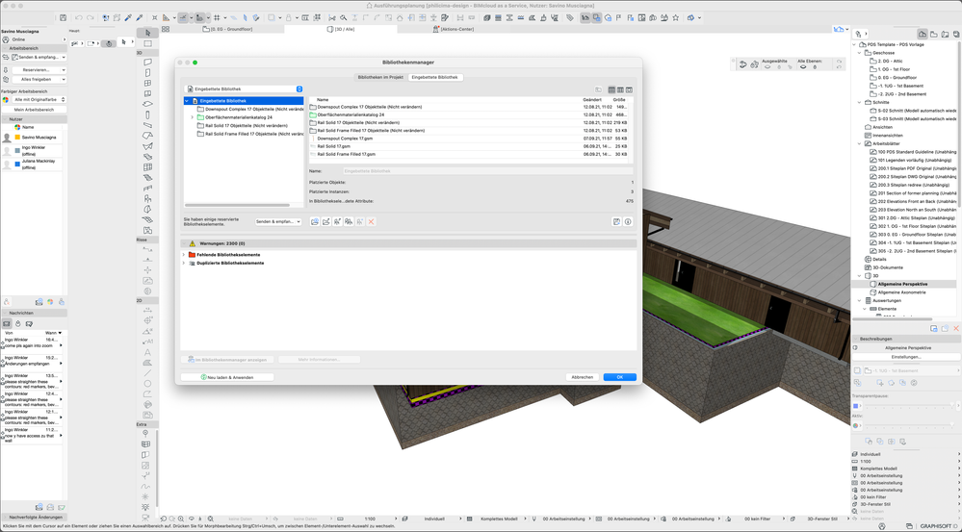This screenshot has height=532, width=962.
Task: Toggle the Transparentpause slider checkbox
Action: point(857,406)
